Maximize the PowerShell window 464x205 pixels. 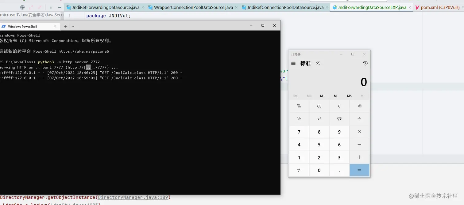tap(263, 25)
